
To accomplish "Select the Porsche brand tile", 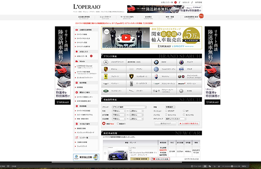I will click(x=114, y=69).
